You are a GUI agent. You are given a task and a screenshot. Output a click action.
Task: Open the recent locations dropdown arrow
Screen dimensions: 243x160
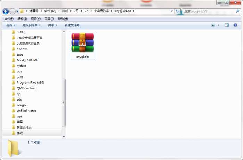17,11
